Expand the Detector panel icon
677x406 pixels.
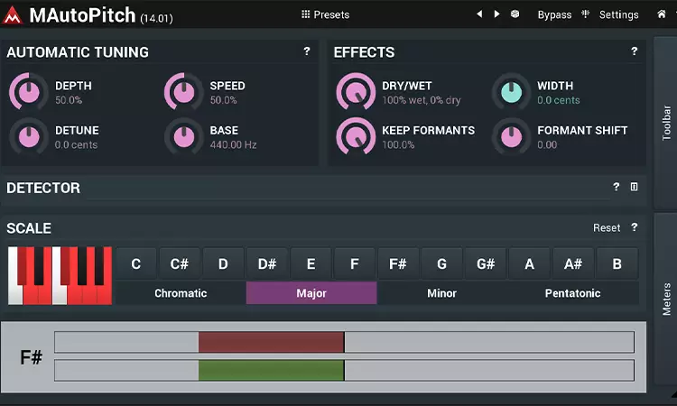634,187
